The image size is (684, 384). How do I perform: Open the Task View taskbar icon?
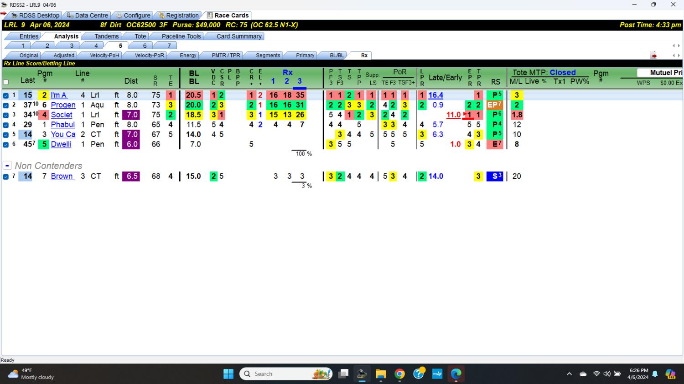point(343,374)
